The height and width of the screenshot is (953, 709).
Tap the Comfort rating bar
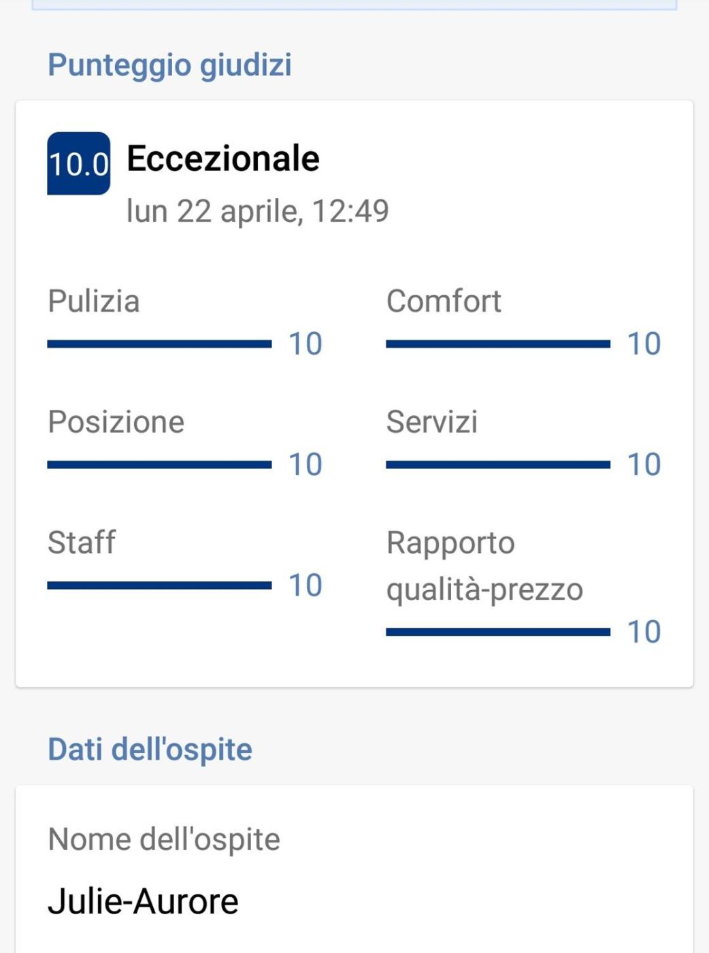[x=497, y=344]
